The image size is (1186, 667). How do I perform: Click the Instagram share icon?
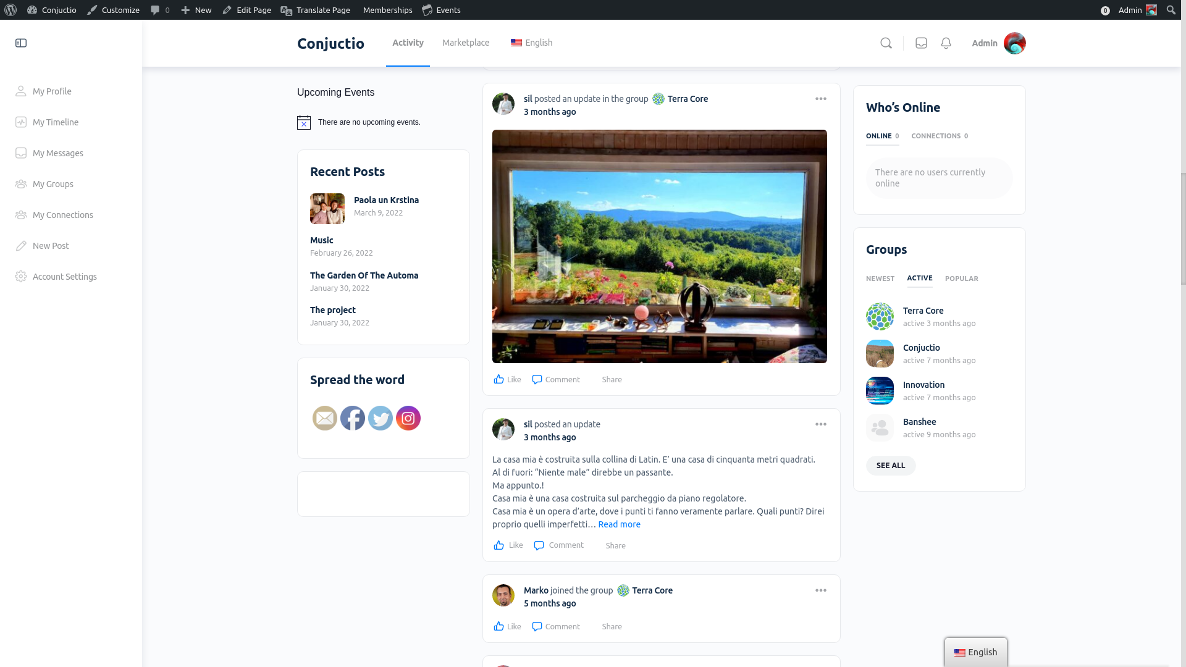point(408,418)
